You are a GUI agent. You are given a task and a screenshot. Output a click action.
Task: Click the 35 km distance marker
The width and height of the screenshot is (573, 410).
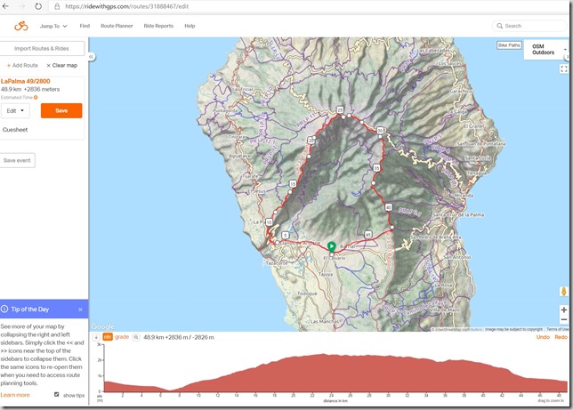click(376, 168)
